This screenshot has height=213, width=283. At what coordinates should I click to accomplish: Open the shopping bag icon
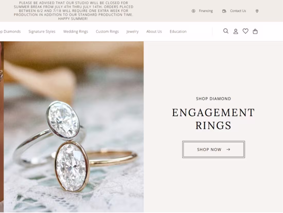[255, 31]
